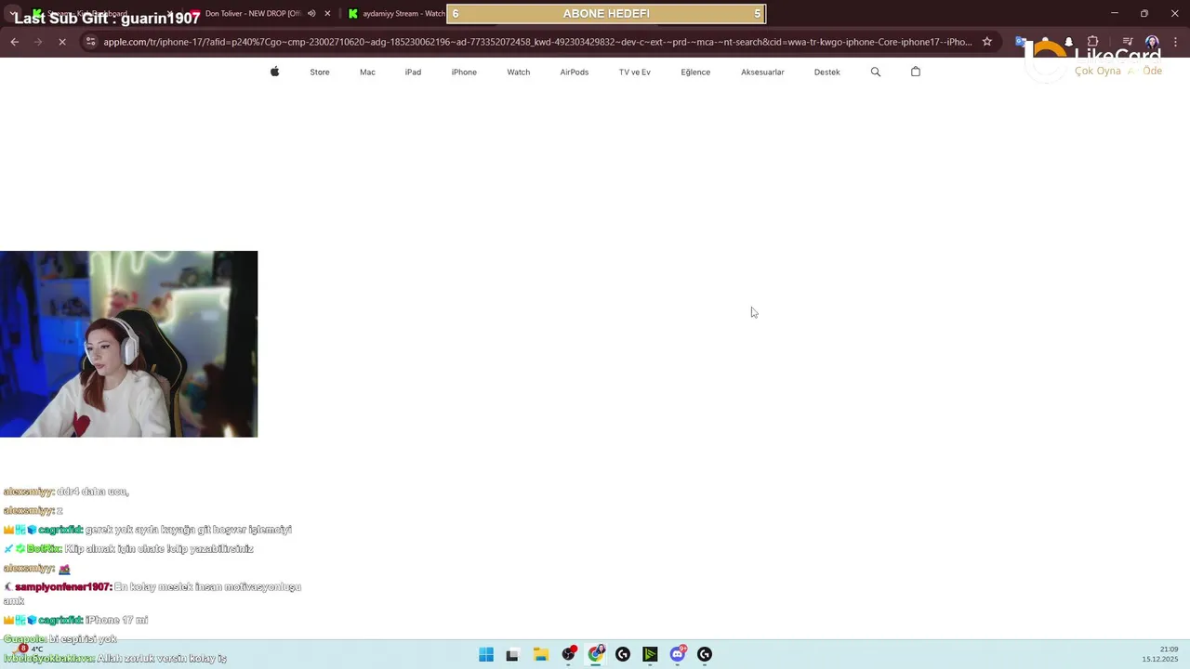Open Task View on the taskbar
This screenshot has width=1190, height=669.
point(511,654)
